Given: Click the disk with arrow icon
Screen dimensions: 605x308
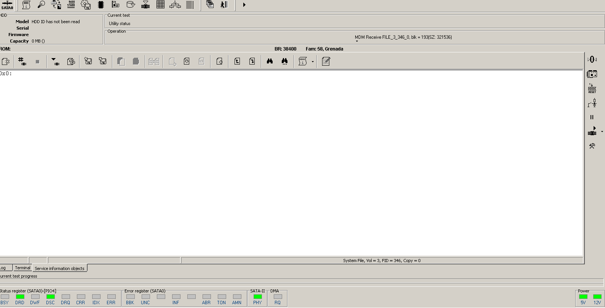Looking at the screenshot, I should [x=131, y=5].
